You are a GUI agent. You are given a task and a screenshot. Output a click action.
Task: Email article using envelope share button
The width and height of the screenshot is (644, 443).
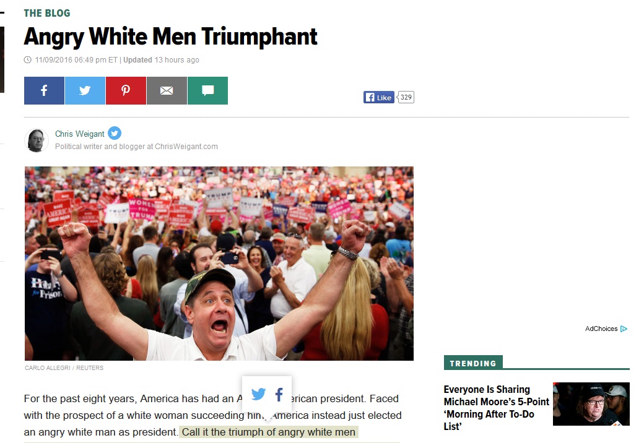(167, 91)
